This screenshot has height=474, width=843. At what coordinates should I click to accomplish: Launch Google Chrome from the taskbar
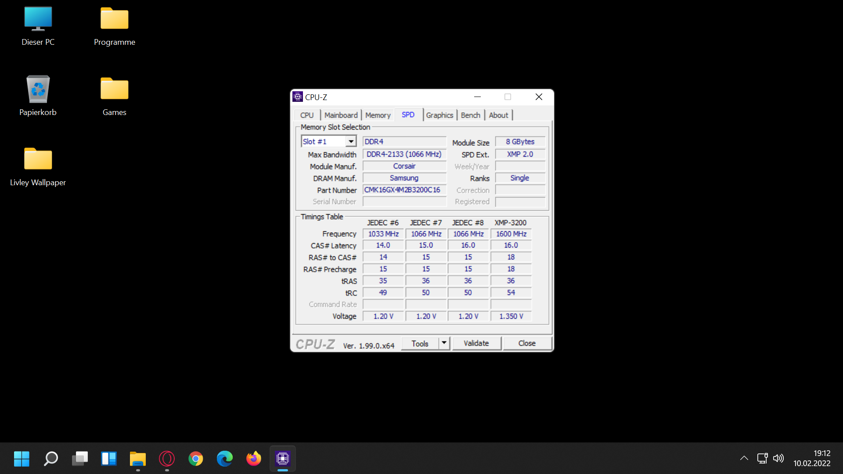pos(196,459)
